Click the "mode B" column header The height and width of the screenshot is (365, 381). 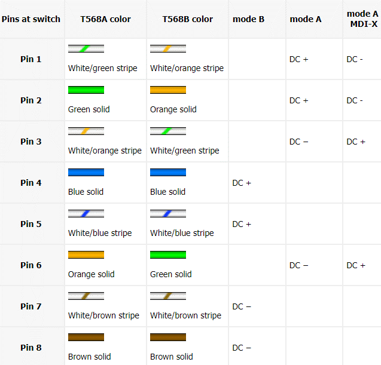pos(248,19)
